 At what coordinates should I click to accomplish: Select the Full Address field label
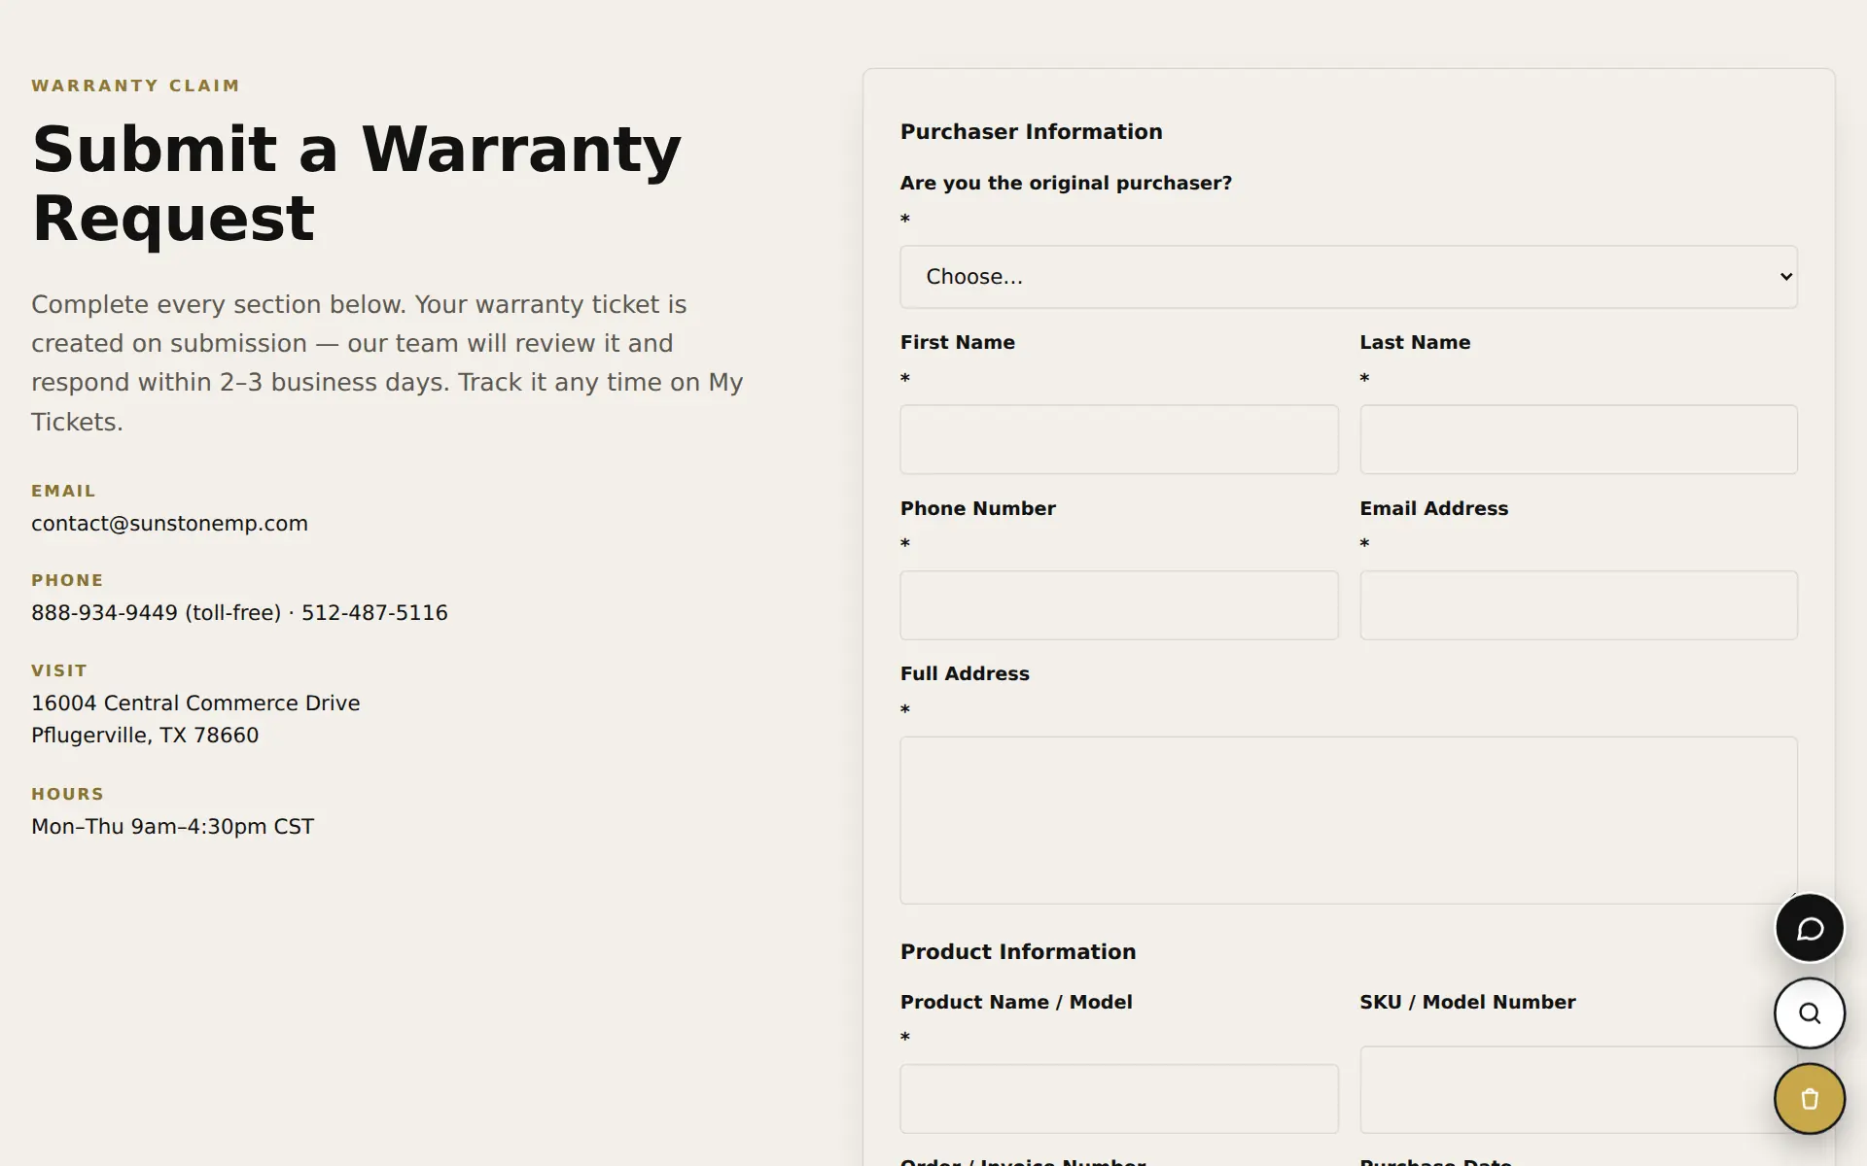pos(965,674)
